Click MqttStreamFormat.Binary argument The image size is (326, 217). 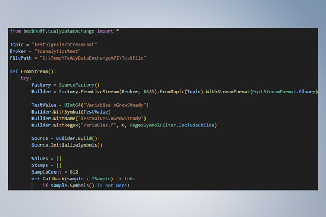[284, 92]
